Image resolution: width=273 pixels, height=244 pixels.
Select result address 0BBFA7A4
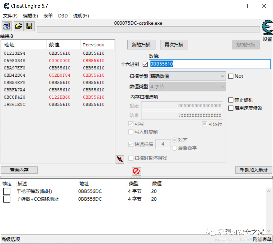pos(14,90)
